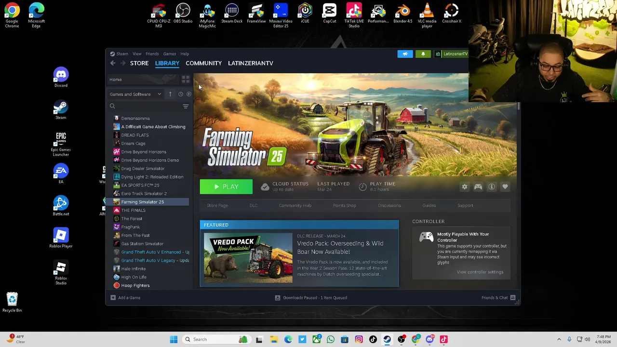Image resolution: width=617 pixels, height=347 pixels.
Task: Open the Friends menu
Action: (152, 54)
